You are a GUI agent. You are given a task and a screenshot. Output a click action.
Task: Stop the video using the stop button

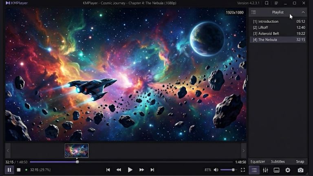point(19,170)
